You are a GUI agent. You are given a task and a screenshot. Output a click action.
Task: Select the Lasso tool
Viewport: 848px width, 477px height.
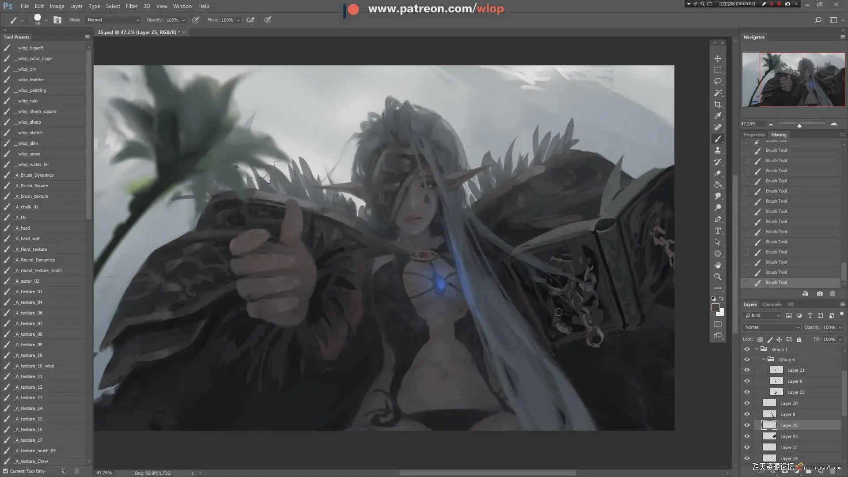718,81
